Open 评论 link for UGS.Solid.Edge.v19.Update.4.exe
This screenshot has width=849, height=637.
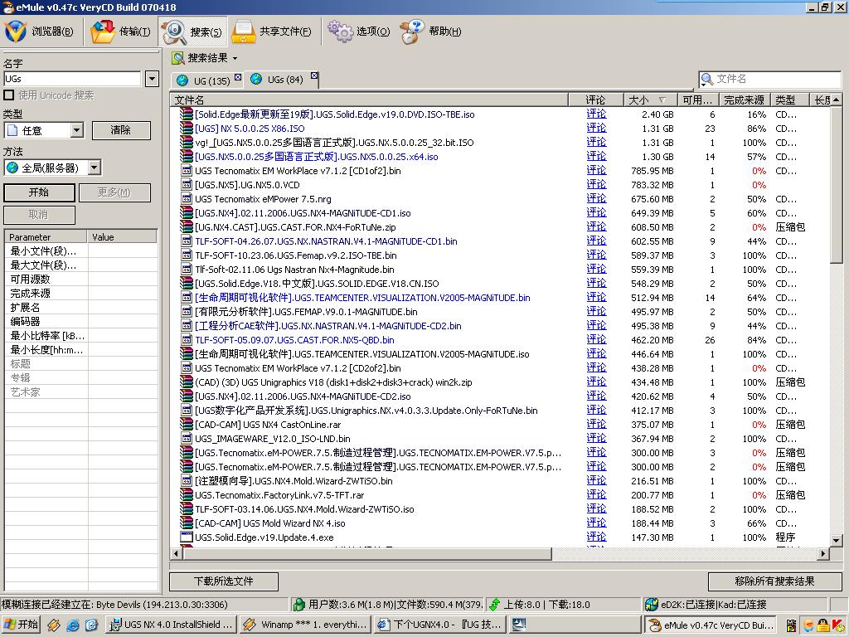point(596,537)
